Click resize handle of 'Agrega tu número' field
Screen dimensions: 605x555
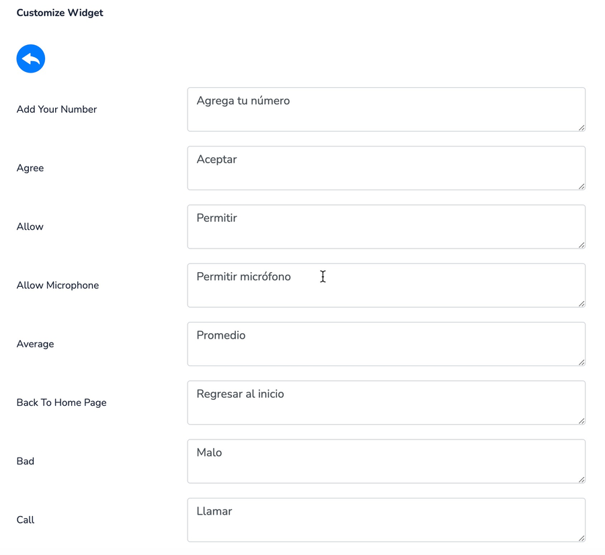[581, 127]
